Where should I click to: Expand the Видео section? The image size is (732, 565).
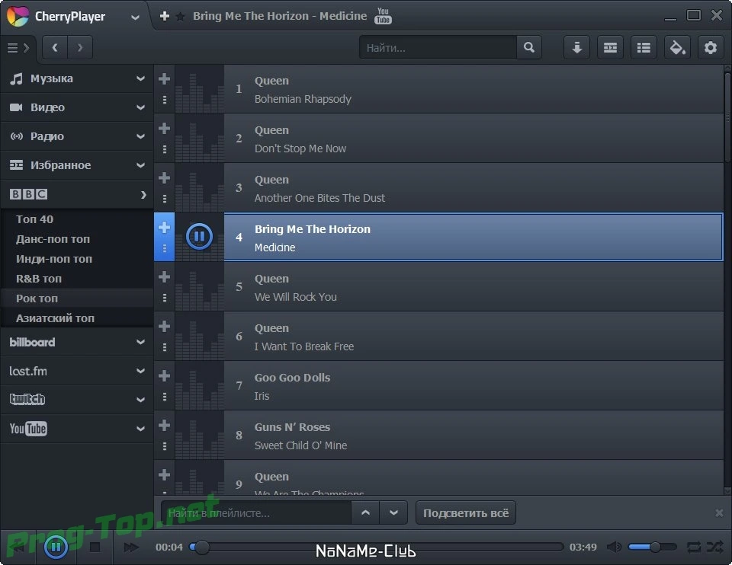pyautogui.click(x=76, y=107)
